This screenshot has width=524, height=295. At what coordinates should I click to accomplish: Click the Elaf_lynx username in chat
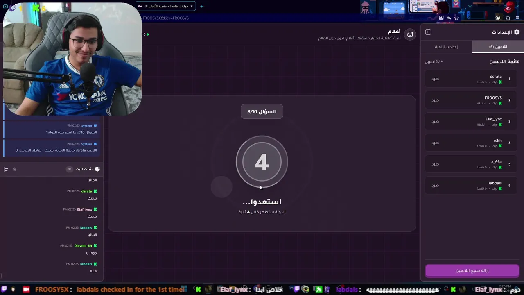[85, 209]
